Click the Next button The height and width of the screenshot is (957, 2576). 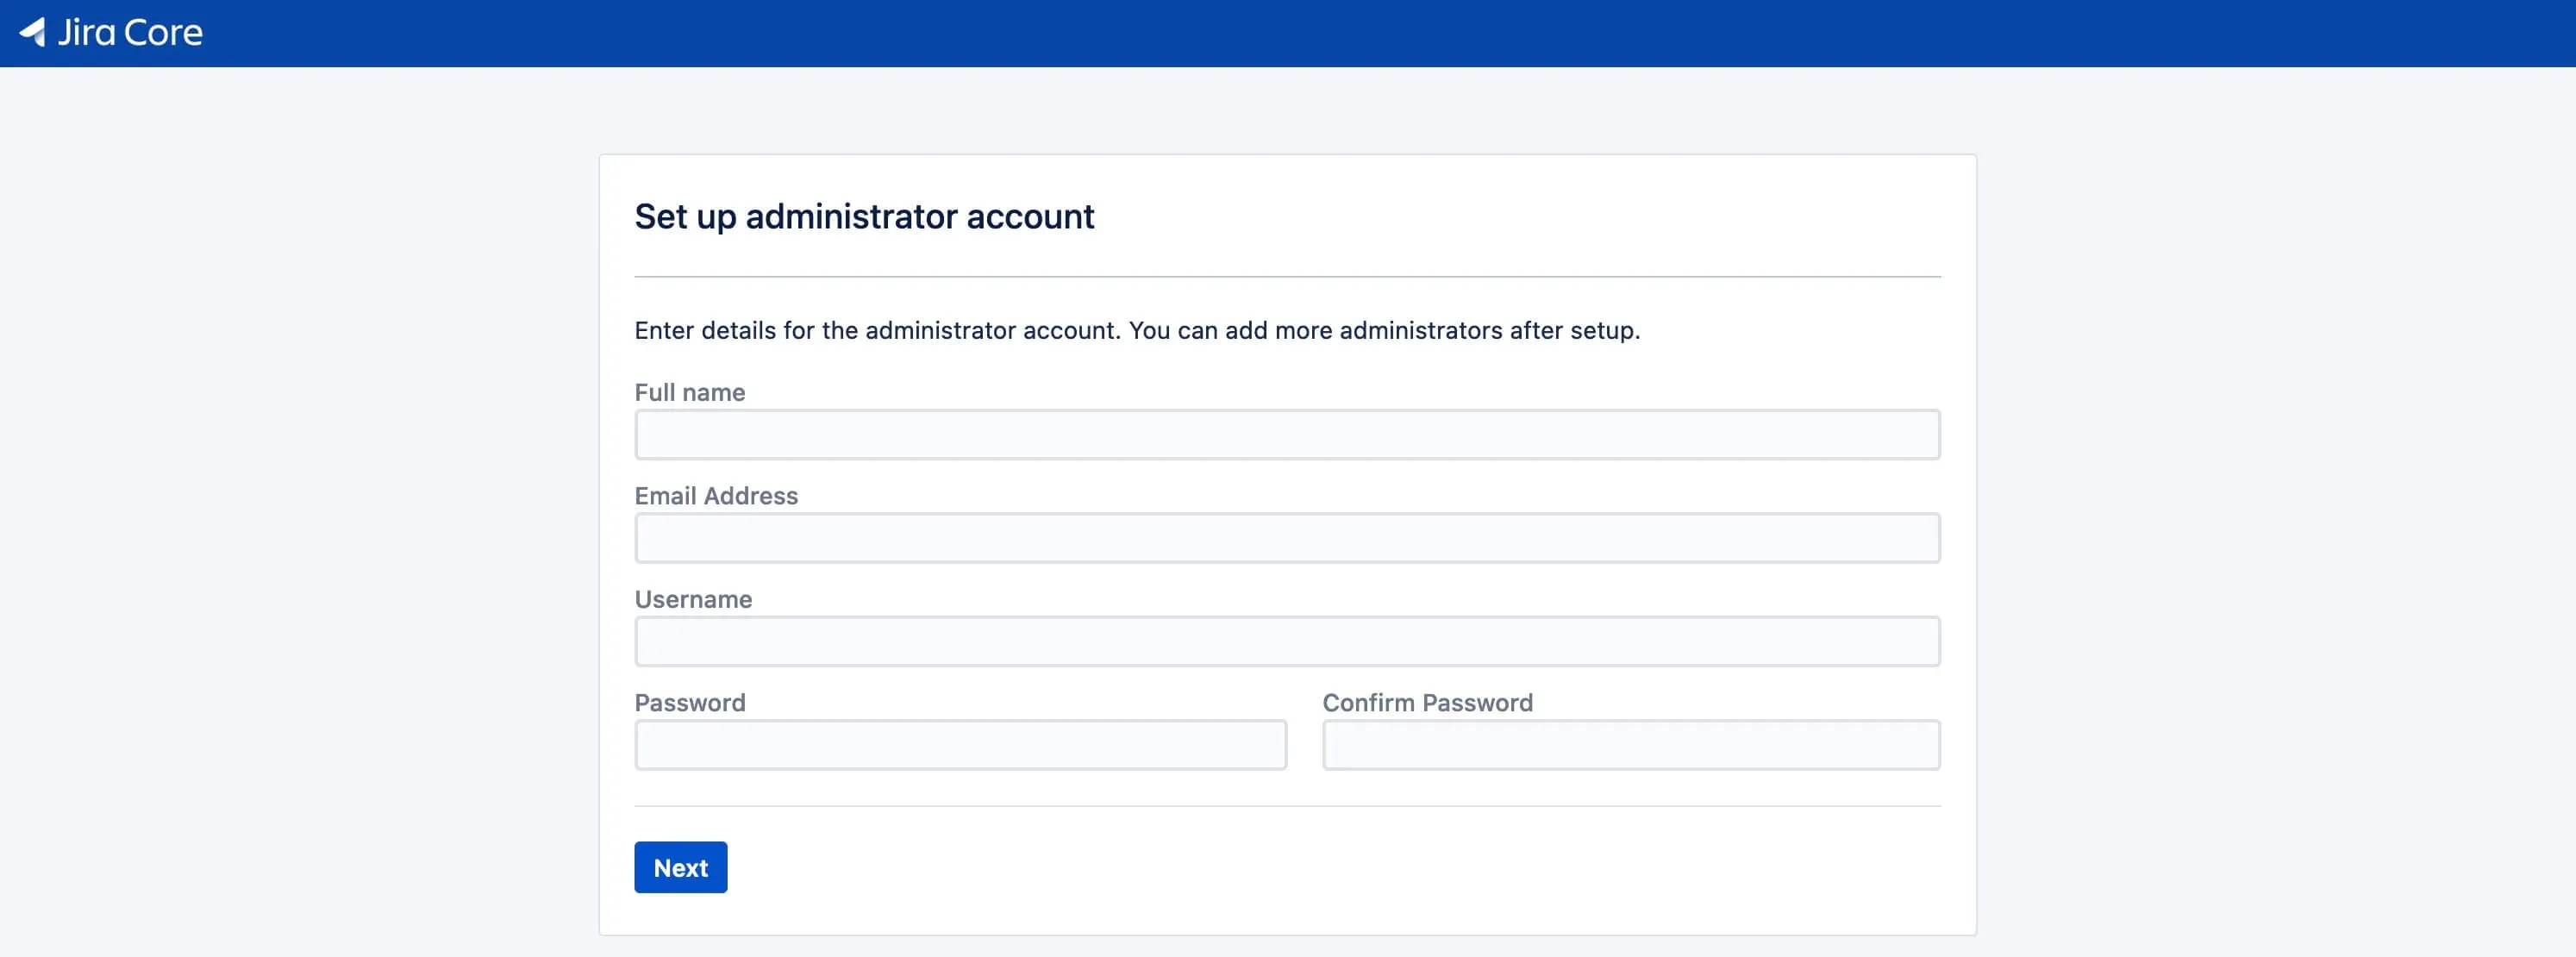click(680, 867)
